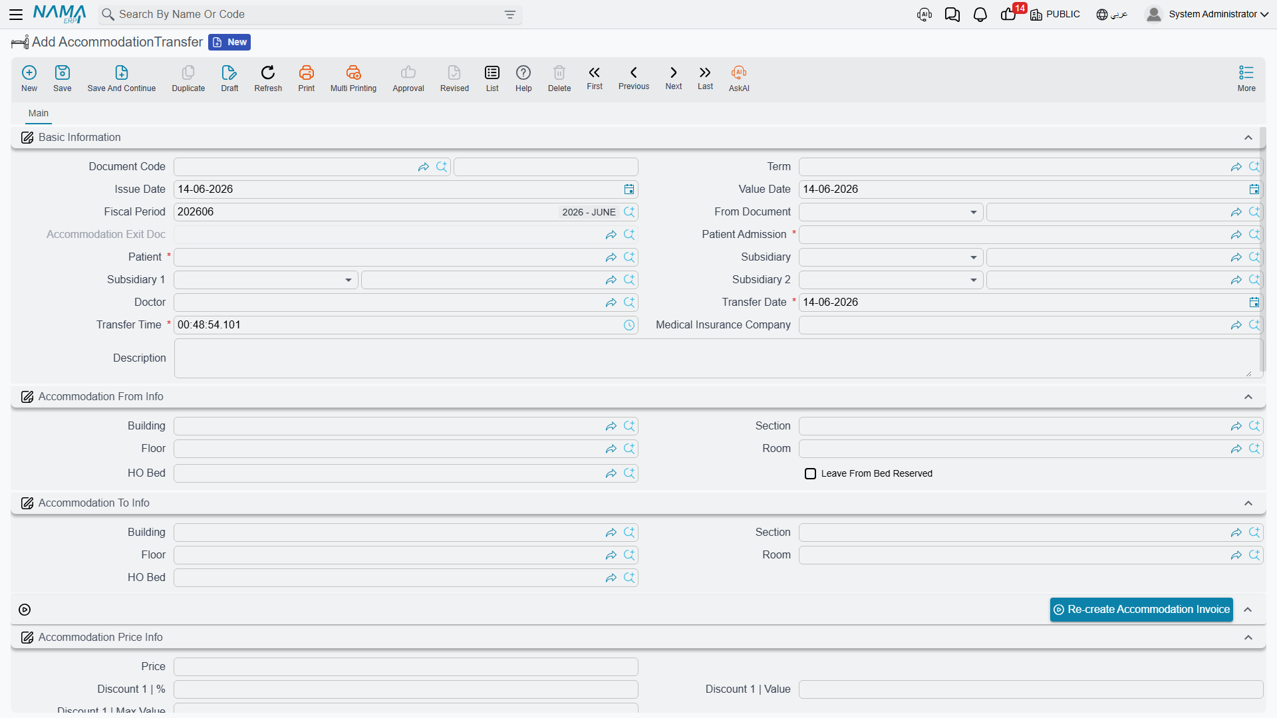Screen dimensions: 1277x718
Task: Delete the document
Action: [559, 78]
